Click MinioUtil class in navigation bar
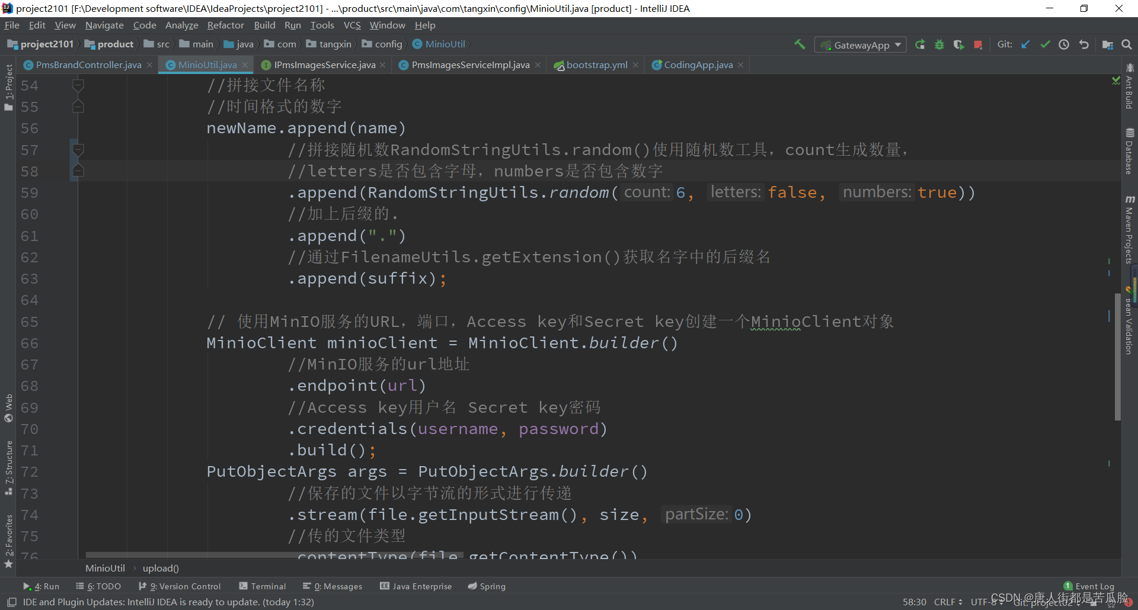The height and width of the screenshot is (610, 1138). [439, 44]
